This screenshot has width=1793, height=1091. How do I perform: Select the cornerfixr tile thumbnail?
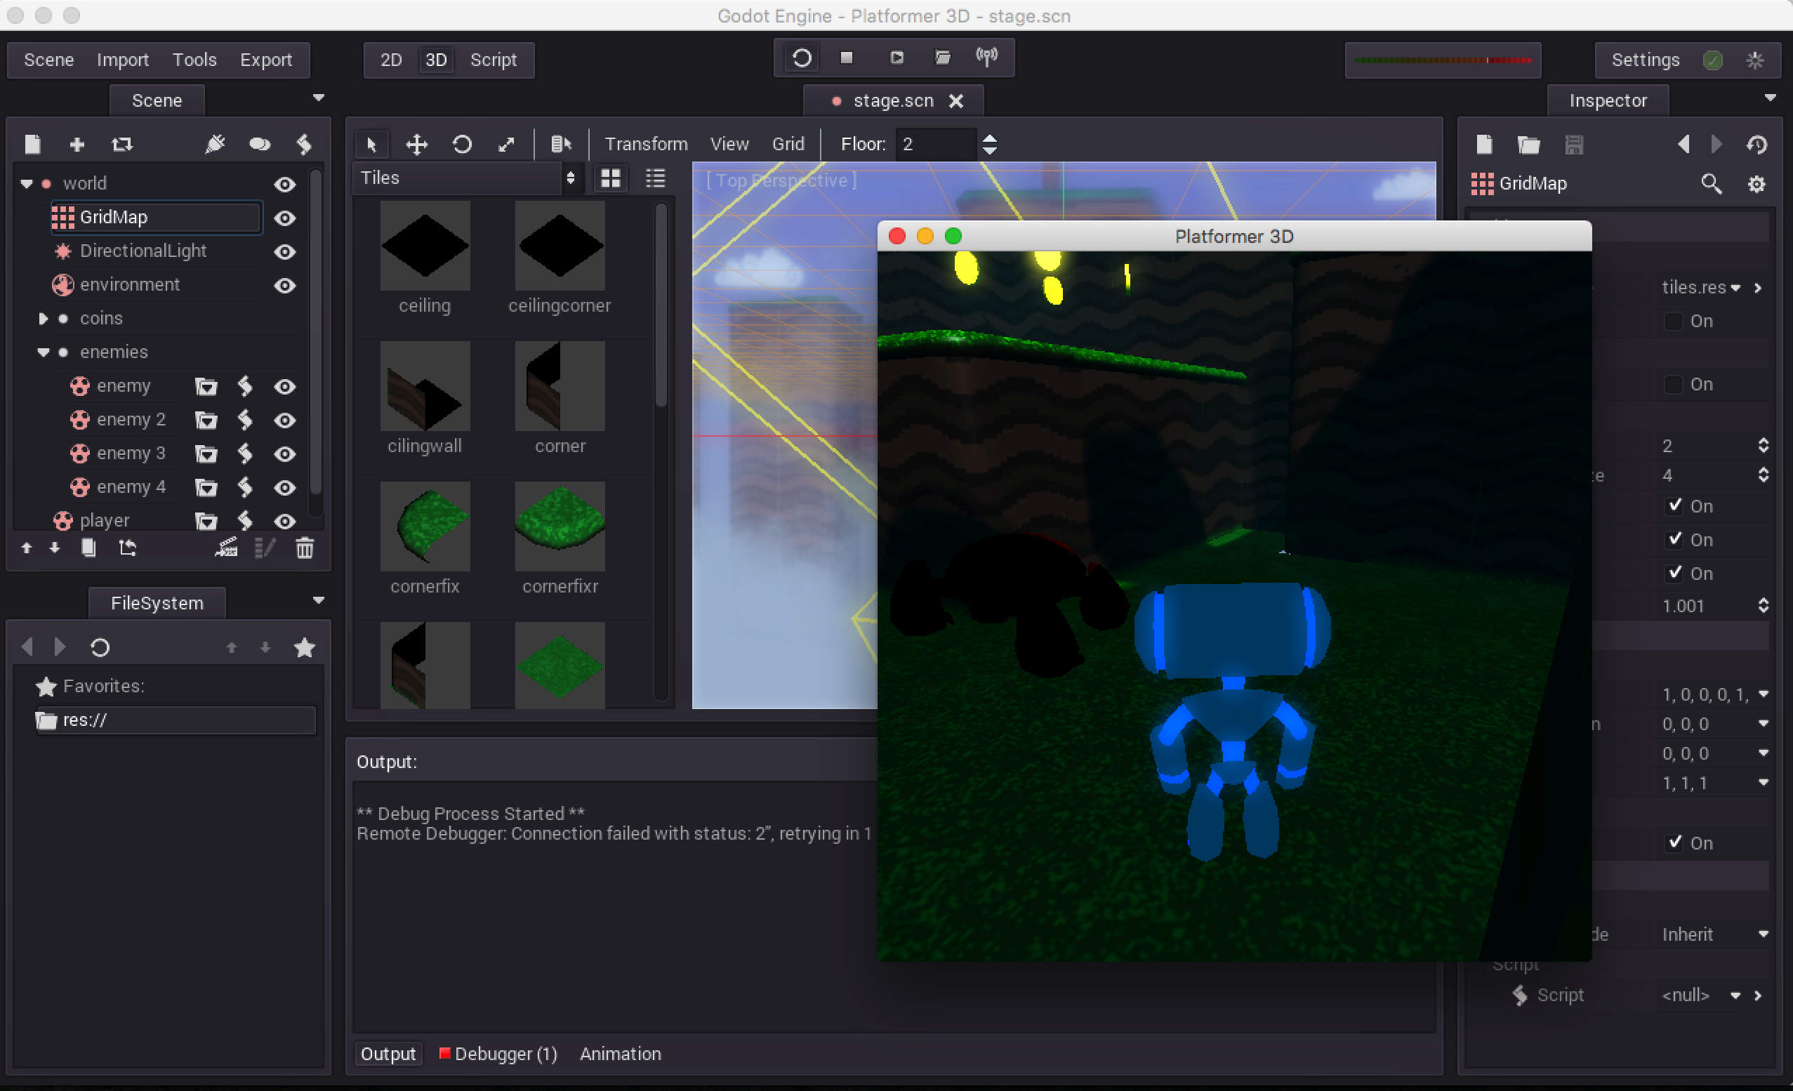coord(560,527)
